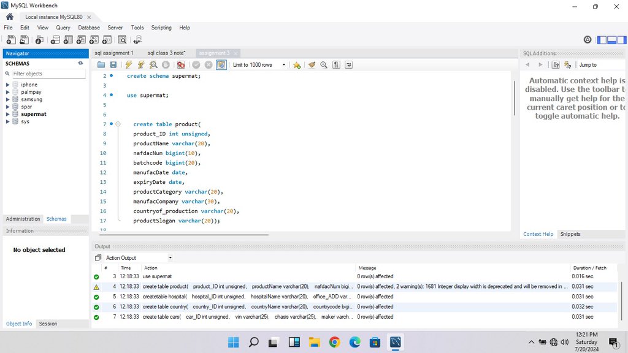Close the assignment 3 tab
Viewport: 628px width, 353px height.
click(x=235, y=53)
